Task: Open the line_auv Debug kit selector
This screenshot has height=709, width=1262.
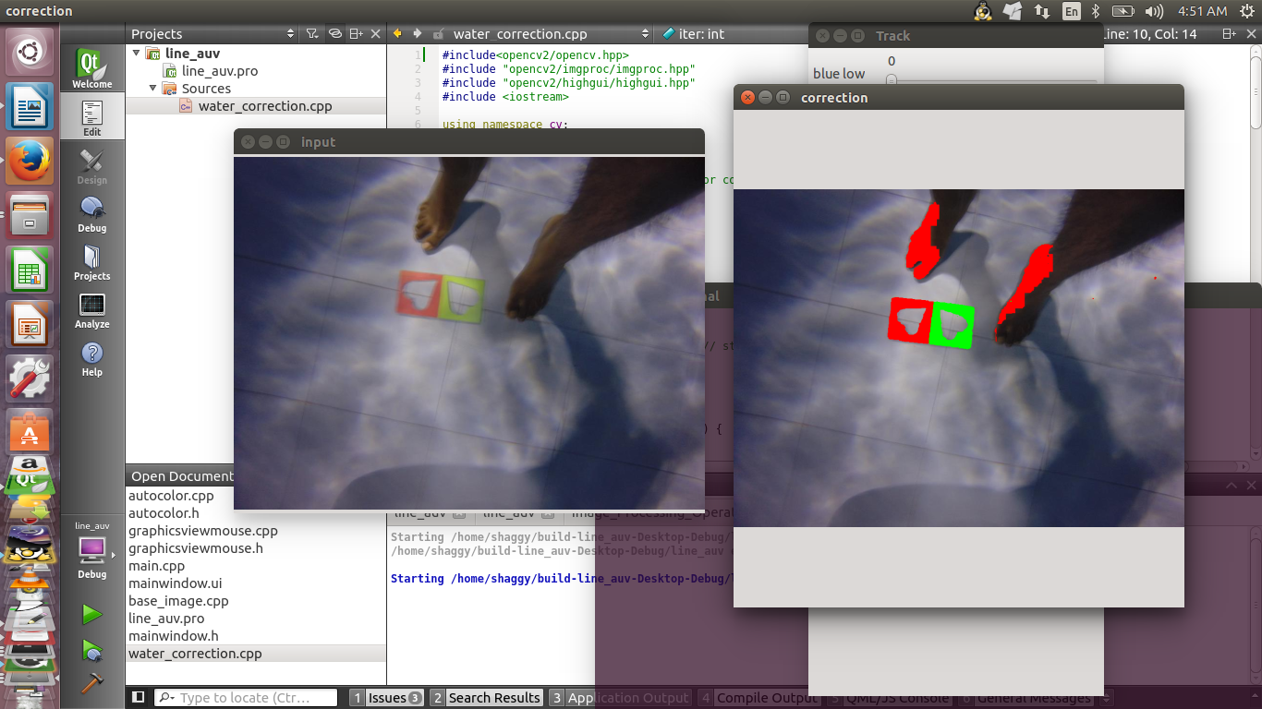Action: tap(91, 550)
